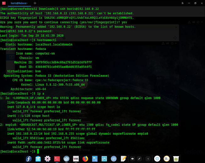
Task: Click the "boris@192.168.0.22's password:" line
Action: 26,31
